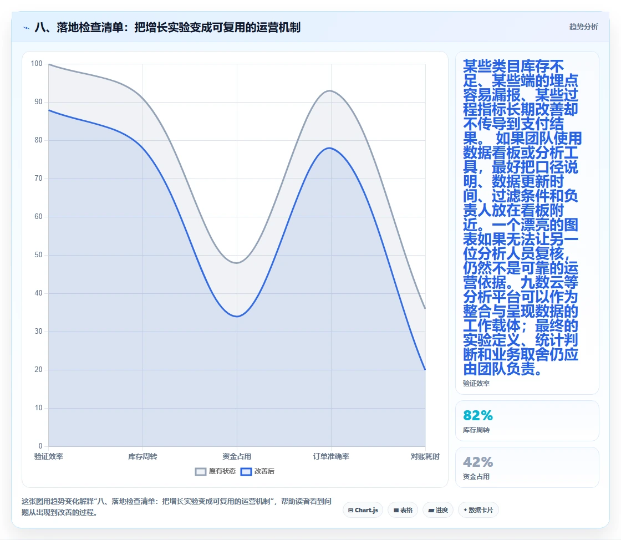
Task: Toggle the 原有状态 legend swatch
Action: (x=201, y=471)
